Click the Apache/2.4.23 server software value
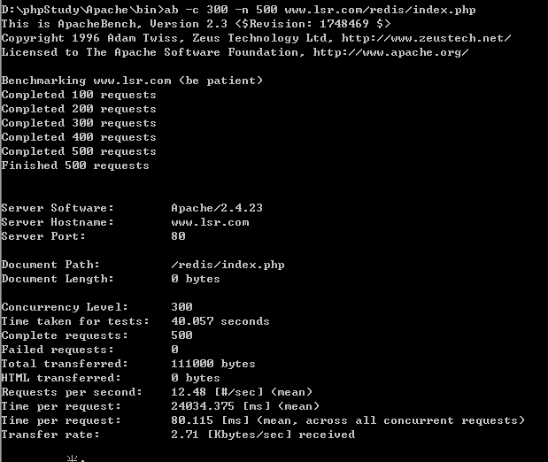 [217, 208]
